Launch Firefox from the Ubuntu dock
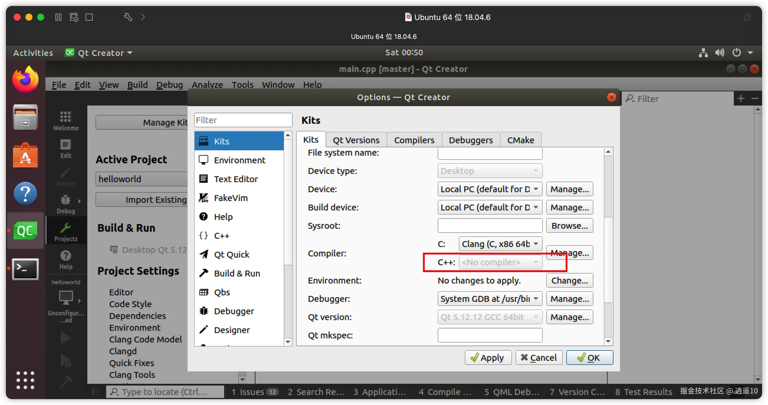The width and height of the screenshot is (768, 405). [25, 79]
